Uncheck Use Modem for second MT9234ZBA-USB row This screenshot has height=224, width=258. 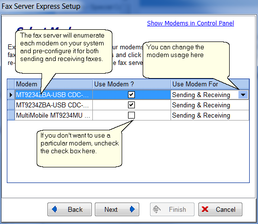click(x=131, y=105)
